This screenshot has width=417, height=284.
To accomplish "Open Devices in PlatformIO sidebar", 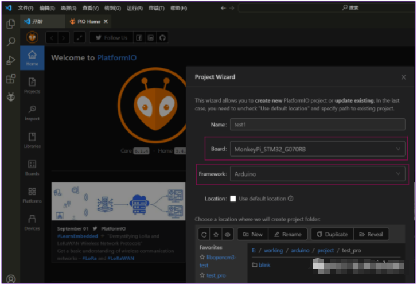I will [x=32, y=222].
